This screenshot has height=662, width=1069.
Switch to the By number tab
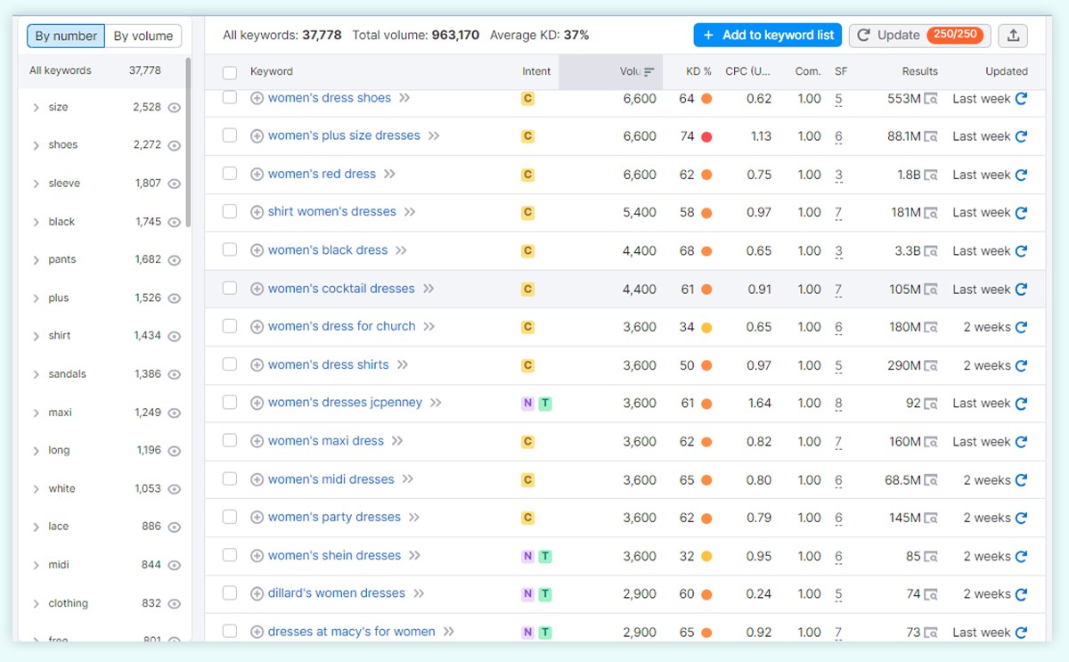(66, 37)
